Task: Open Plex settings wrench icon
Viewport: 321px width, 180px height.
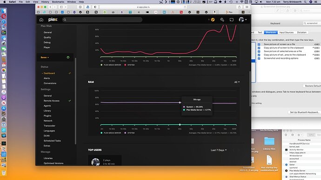Action: (222, 19)
